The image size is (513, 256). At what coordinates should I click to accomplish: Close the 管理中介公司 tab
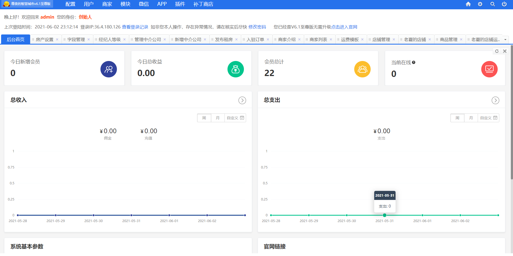(165, 39)
